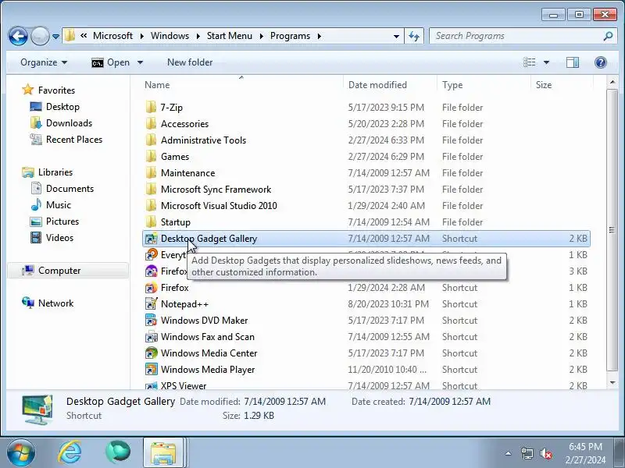The width and height of the screenshot is (625, 468).
Task: Click the vertical scrollbar up arrow
Action: tap(612, 83)
